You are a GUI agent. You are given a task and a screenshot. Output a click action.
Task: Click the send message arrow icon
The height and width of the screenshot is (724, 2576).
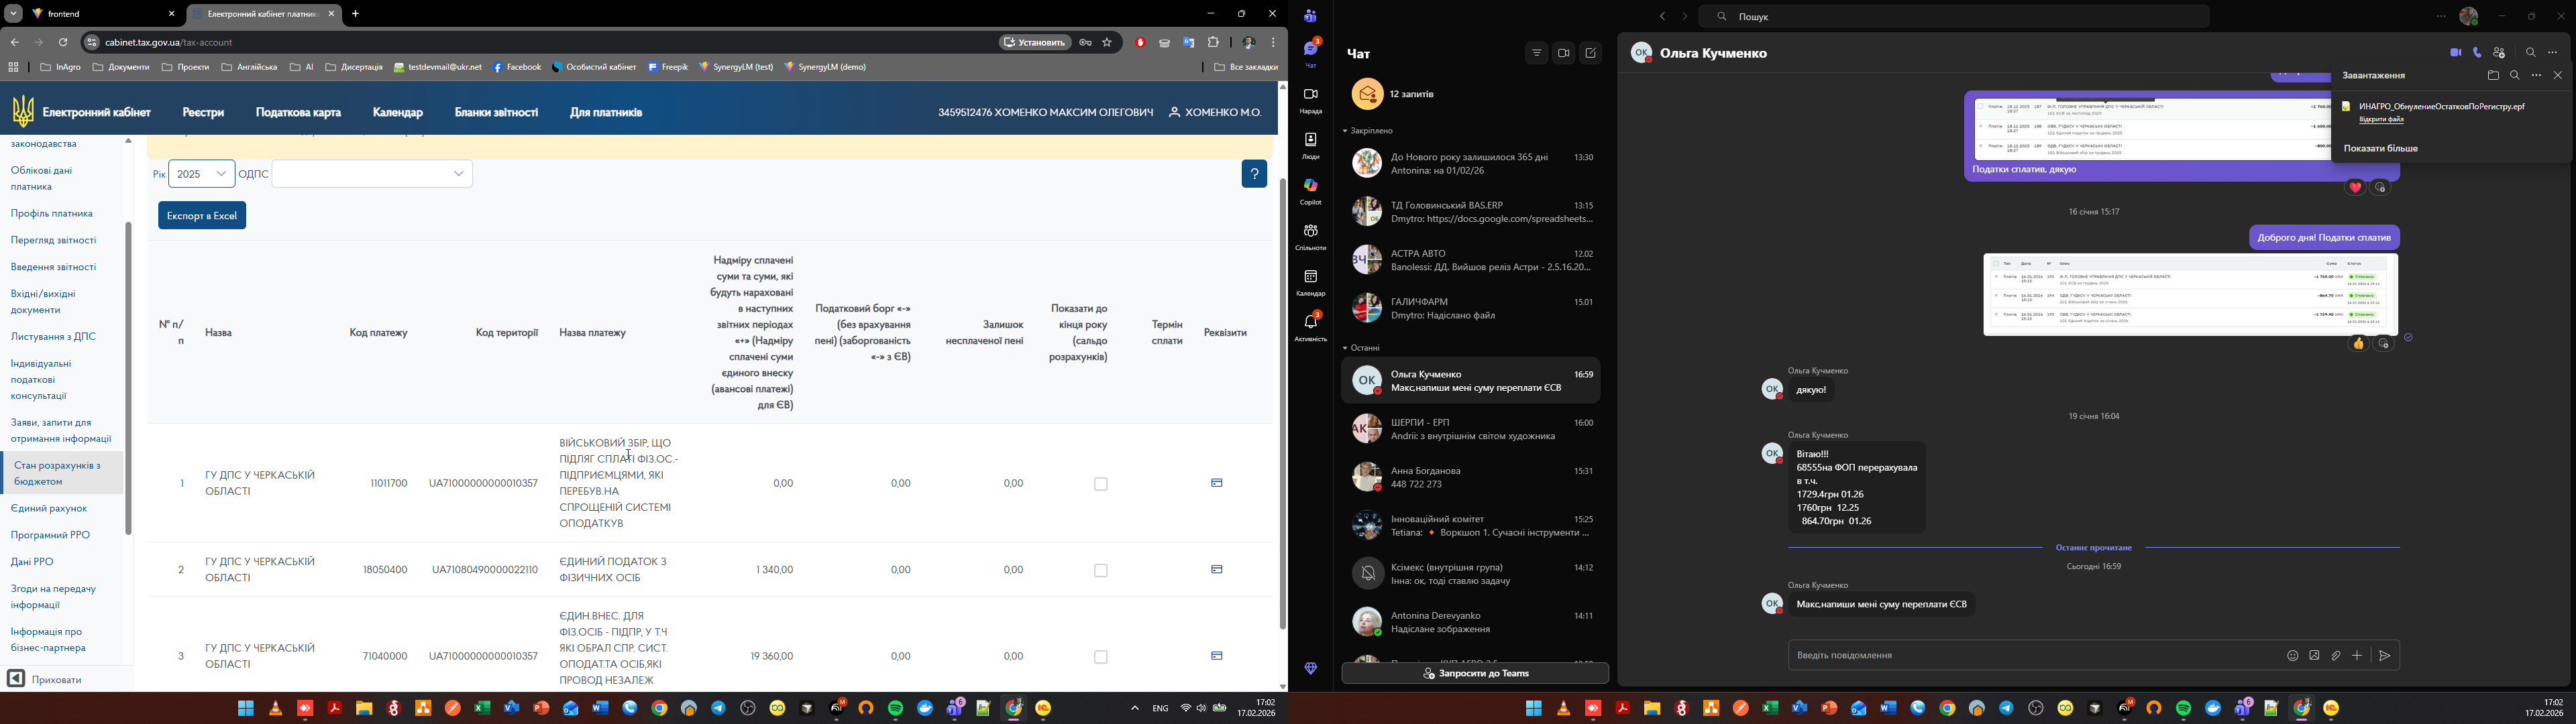click(2385, 656)
